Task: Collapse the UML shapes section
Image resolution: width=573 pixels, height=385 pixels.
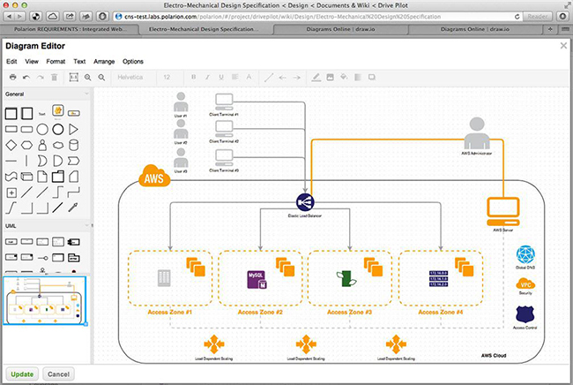Action: [86, 225]
